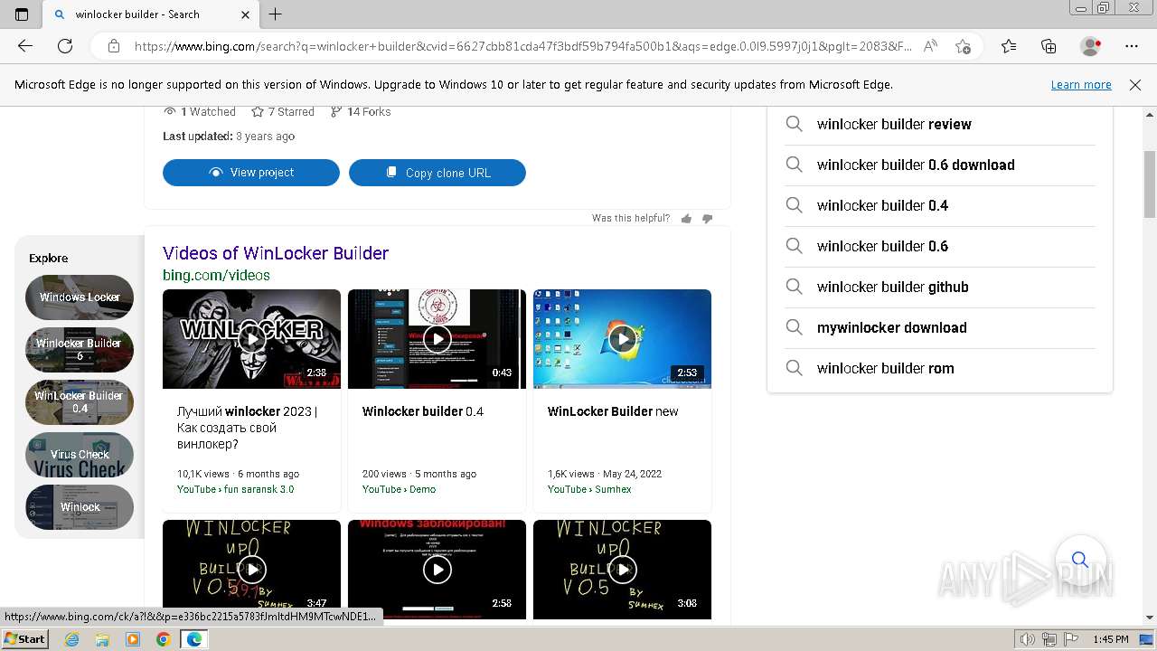
Task: Close the winlocker builder search tab
Action: pos(246,14)
